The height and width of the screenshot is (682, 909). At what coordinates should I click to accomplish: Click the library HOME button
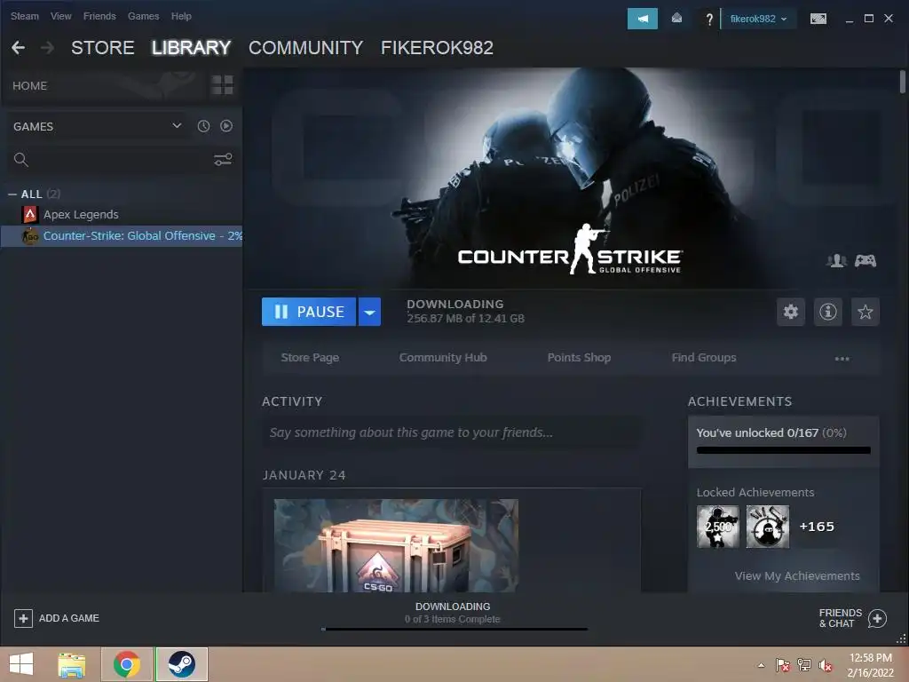[29, 86]
